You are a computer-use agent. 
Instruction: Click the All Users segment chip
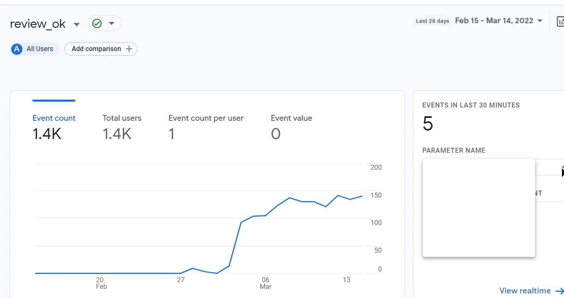(x=35, y=49)
